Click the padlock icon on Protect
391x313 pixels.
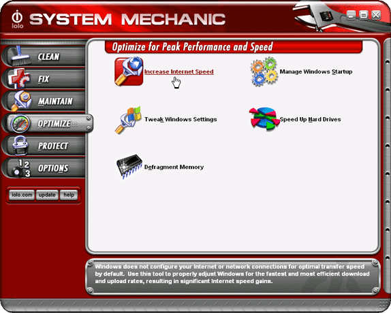point(20,145)
